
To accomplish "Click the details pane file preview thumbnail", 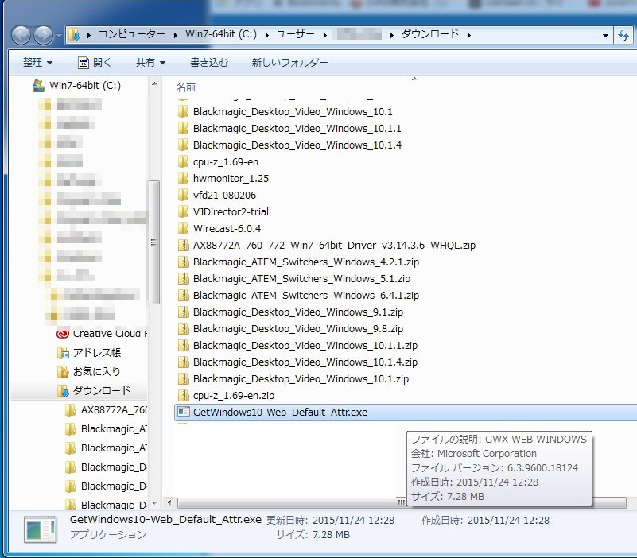I will pos(40,529).
